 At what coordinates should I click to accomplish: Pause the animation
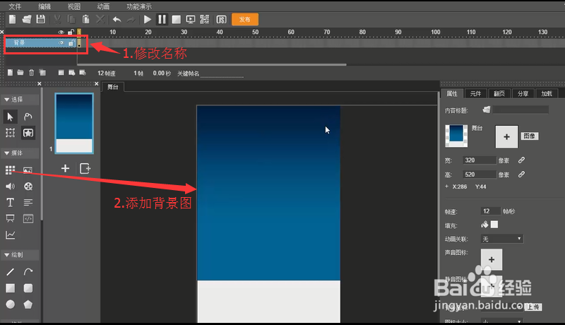162,20
